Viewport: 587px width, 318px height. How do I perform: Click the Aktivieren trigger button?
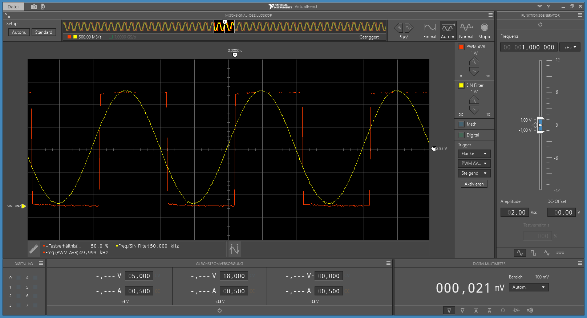(474, 184)
